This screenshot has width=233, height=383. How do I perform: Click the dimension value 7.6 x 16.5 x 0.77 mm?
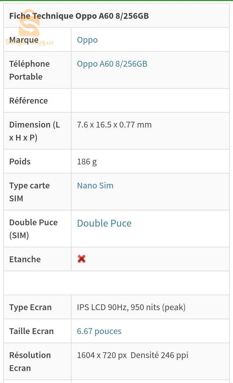[114, 125]
